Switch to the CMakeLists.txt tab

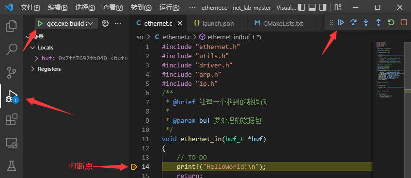[282, 24]
